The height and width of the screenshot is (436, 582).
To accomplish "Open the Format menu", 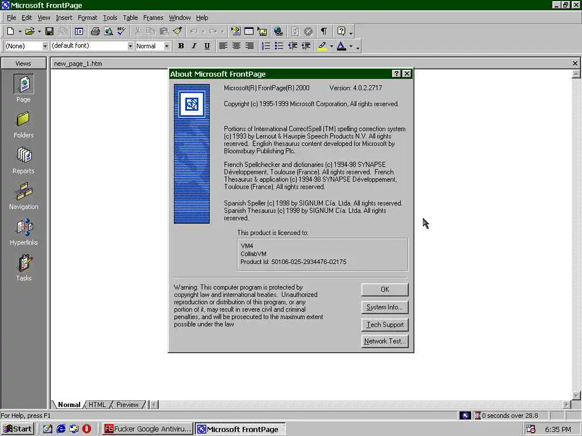I will 87,18.
